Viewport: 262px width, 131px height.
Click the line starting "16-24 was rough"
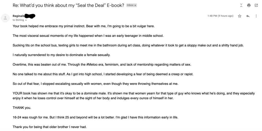coord(95,117)
